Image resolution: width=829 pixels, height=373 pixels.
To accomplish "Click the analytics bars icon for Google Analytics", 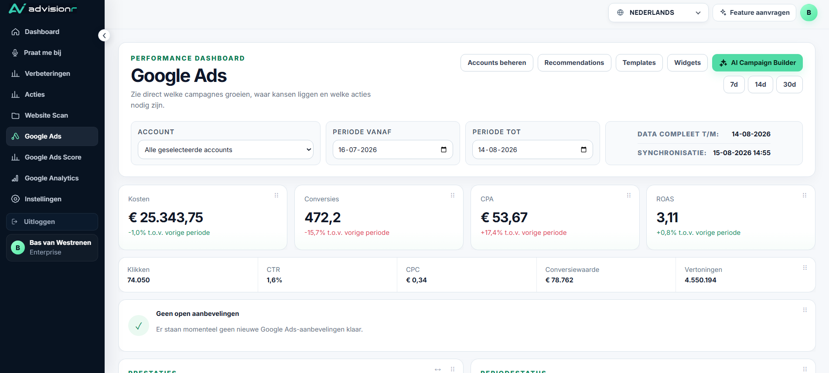I will 15,178.
